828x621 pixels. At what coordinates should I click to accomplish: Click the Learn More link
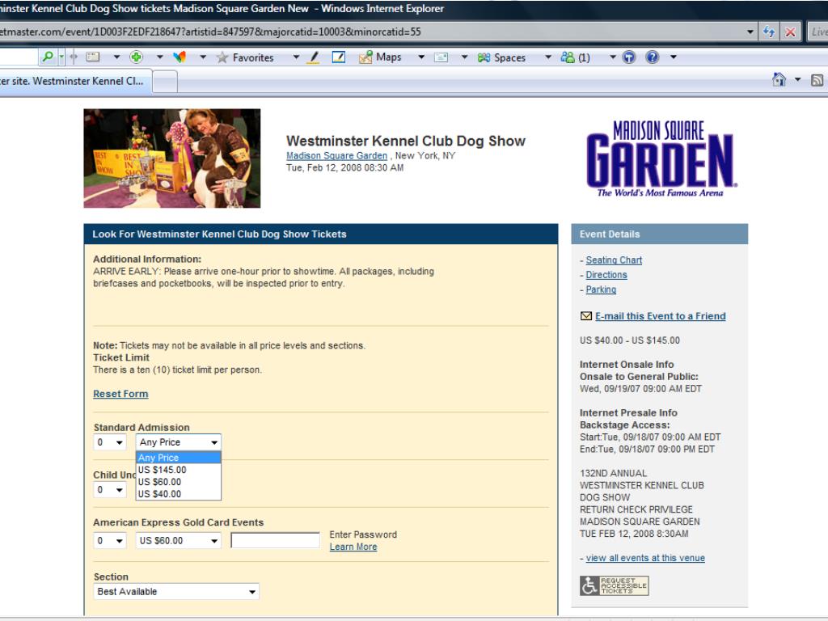pos(353,547)
